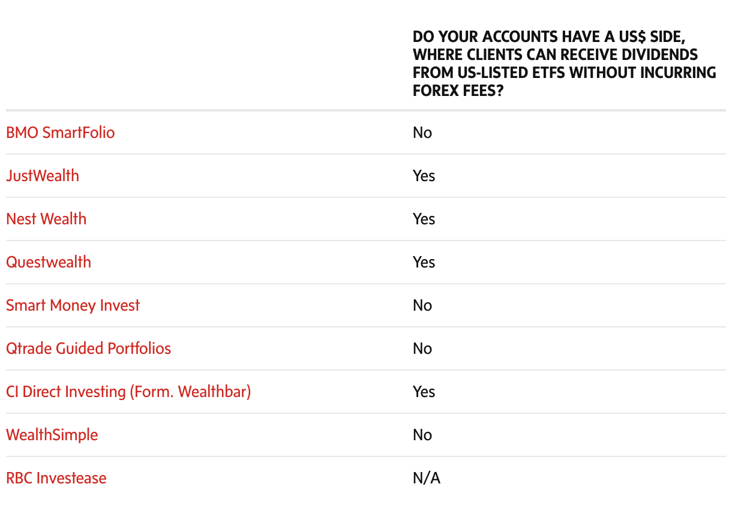Image resolution: width=732 pixels, height=505 pixels.
Task: Click the Qtrade Guided Portfolios link
Action: click(x=88, y=348)
